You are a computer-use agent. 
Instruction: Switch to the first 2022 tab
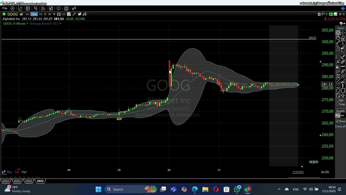(x=5, y=181)
